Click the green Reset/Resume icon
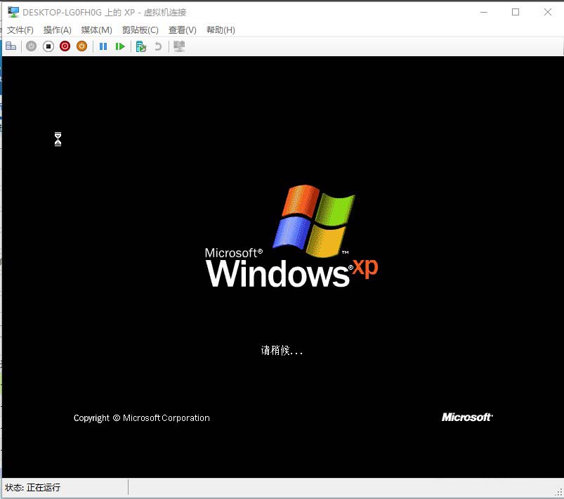The width and height of the screenshot is (564, 499). coord(120,46)
